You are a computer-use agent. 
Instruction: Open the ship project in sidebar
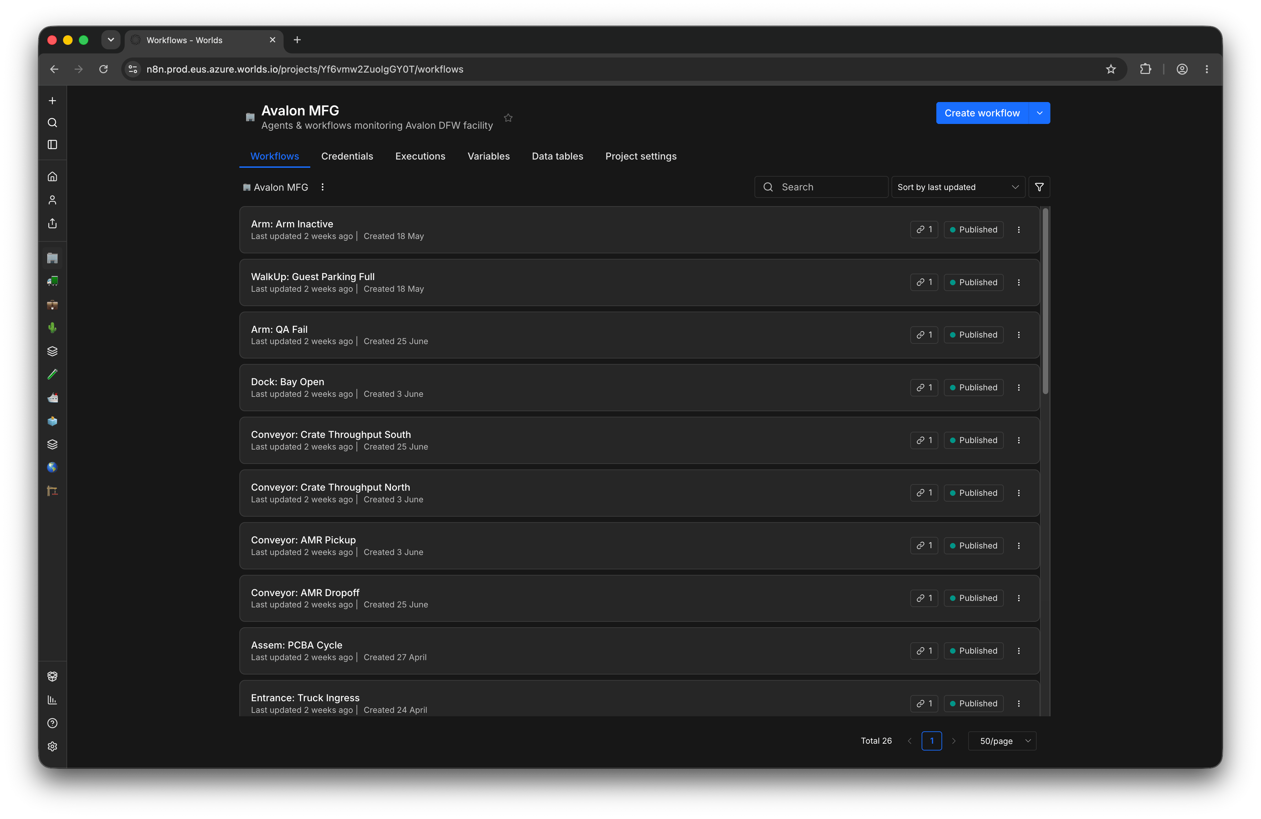[52, 398]
